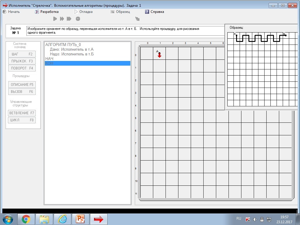Click the Образец picture icon
The height and width of the screenshot is (225, 300).
[112, 12]
